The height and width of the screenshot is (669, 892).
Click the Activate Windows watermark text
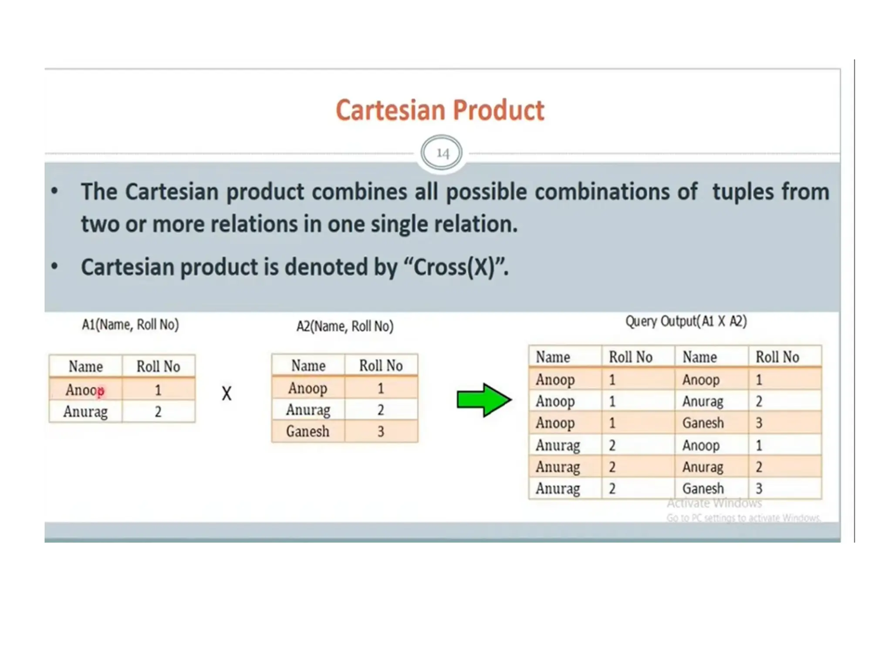click(x=714, y=503)
